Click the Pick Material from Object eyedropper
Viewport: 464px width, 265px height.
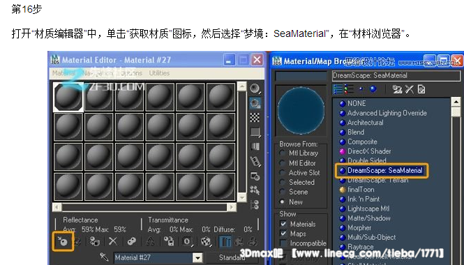(104, 257)
